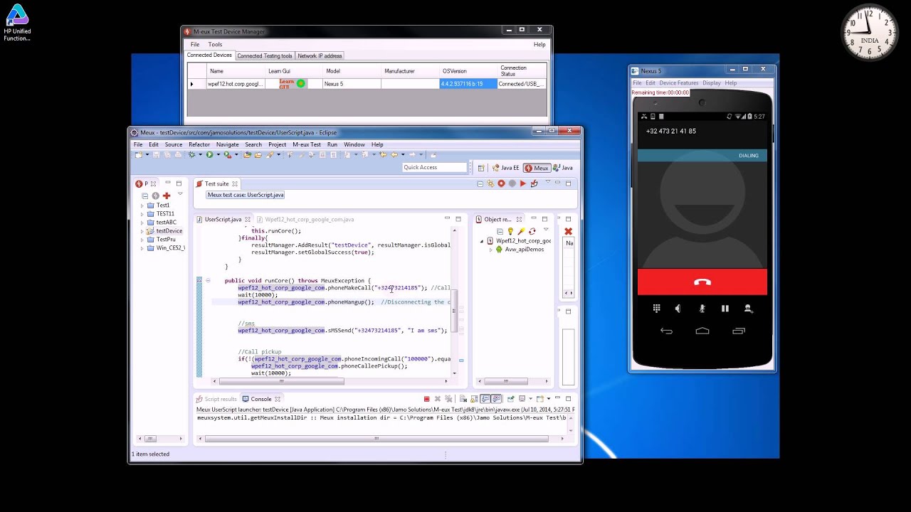The height and width of the screenshot is (512, 911).
Task: Expand the device row arrow in Connected Devices
Action: click(x=191, y=84)
